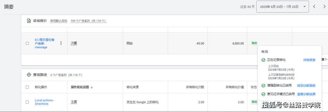The image size is (328, 112).
Task: Tick the 转化操作 header select-all checkbox
Action: pos(27,87)
